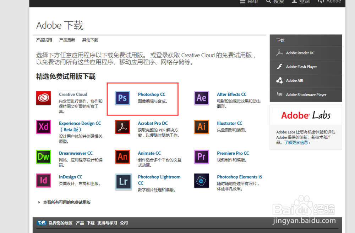Open Experience Design CC (Beta) link
Viewport: 355px width, 233px height.
point(80,126)
